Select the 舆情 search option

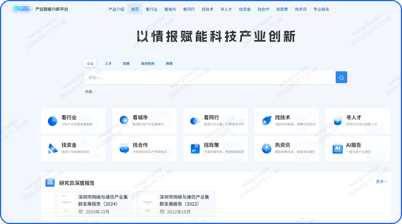[169, 63]
